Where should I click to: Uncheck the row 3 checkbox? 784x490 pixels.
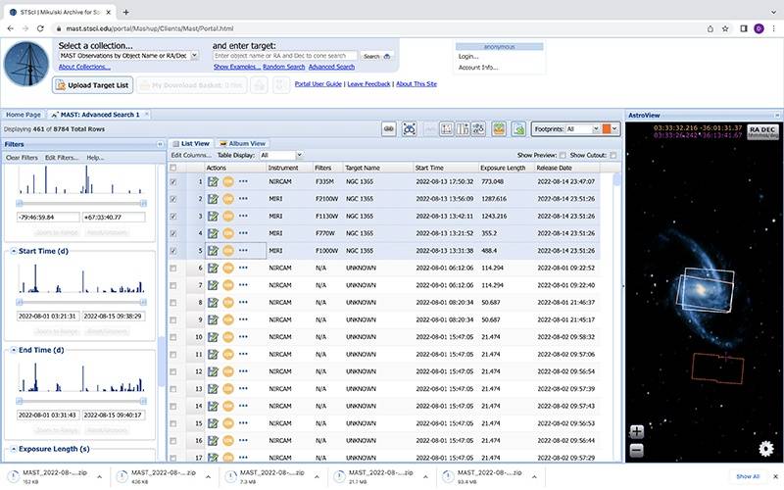[173, 217]
